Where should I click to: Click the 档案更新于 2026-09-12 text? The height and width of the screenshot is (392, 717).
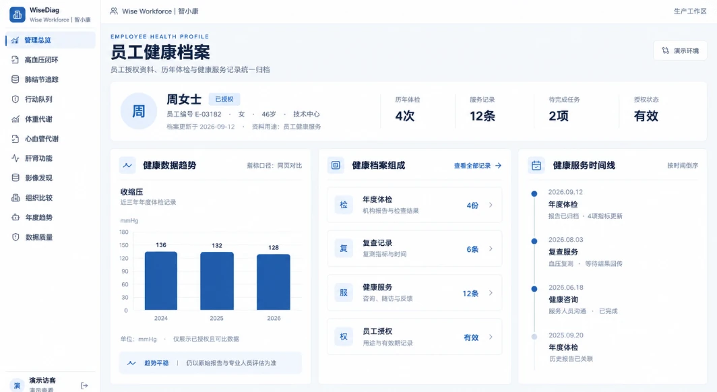(x=200, y=127)
